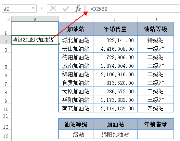This screenshot has height=141, width=180.
Task: Select row 5 header
Action: 5,65
